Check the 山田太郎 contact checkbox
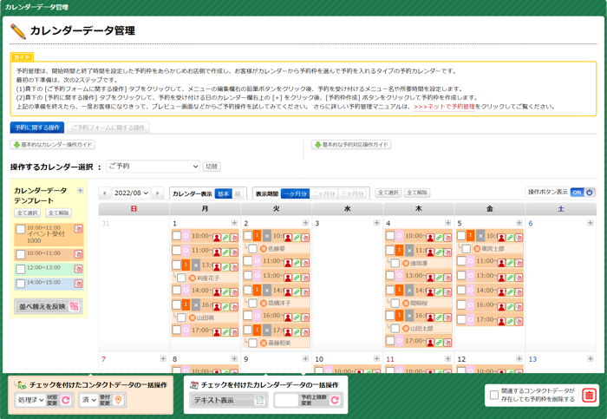The height and width of the screenshot is (419, 607). [395, 329]
